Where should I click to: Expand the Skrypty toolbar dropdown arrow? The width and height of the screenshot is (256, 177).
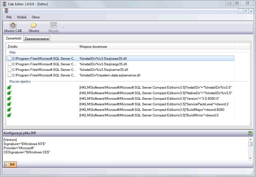(63, 28)
